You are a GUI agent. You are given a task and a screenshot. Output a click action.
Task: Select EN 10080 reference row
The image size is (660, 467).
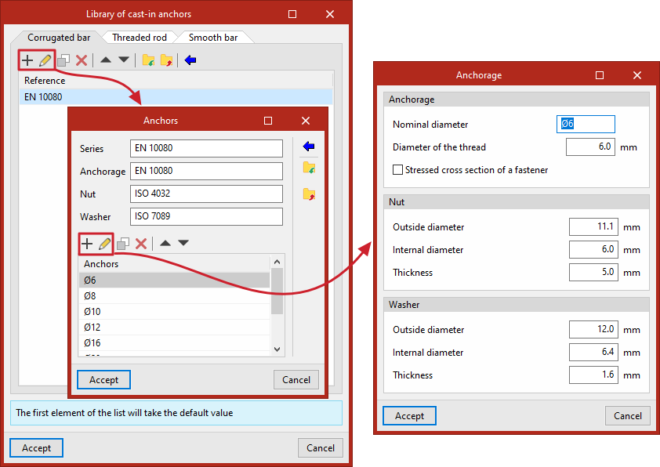(176, 96)
